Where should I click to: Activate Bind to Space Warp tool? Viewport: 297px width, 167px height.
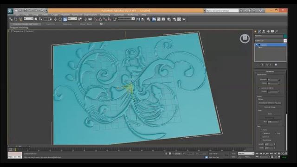point(20,19)
